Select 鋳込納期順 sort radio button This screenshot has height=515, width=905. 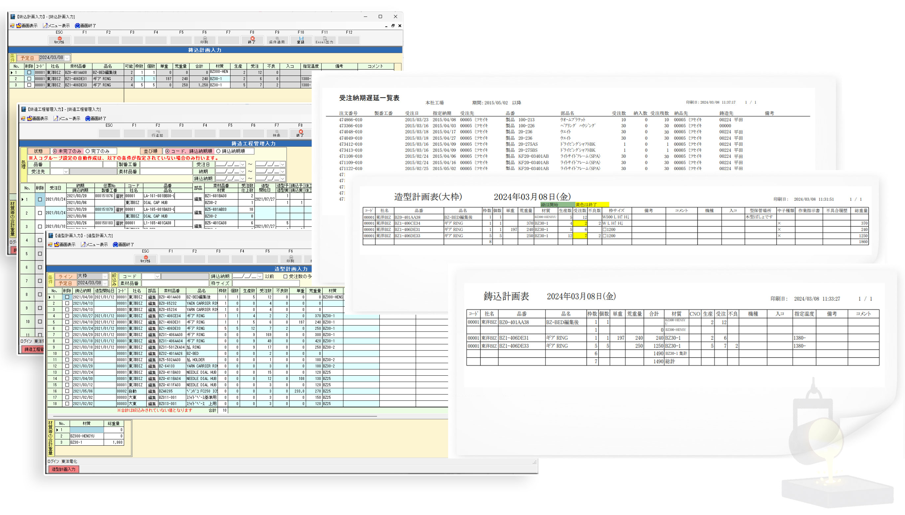tap(218, 151)
